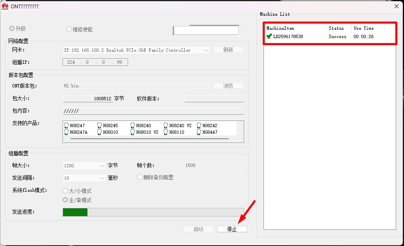Image resolution: width=404 pixels, height=246 pixels.
Task: Click the green checkmark beside LD2596178538
Action: click(x=269, y=36)
